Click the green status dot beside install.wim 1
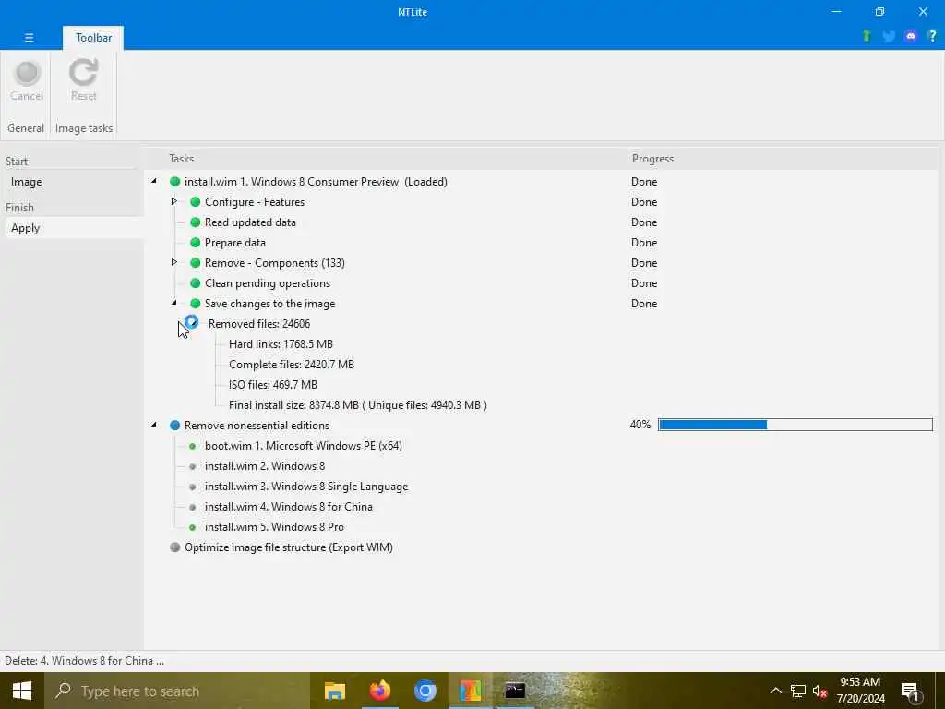The image size is (945, 709). click(174, 182)
